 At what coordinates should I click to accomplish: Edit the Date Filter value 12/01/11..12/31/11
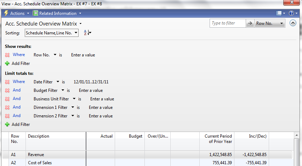tap(91, 82)
